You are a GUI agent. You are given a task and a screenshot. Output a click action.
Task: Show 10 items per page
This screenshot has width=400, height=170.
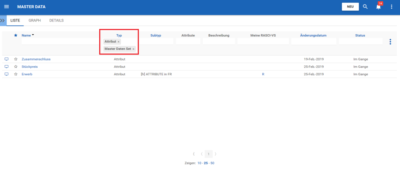pos(199,163)
